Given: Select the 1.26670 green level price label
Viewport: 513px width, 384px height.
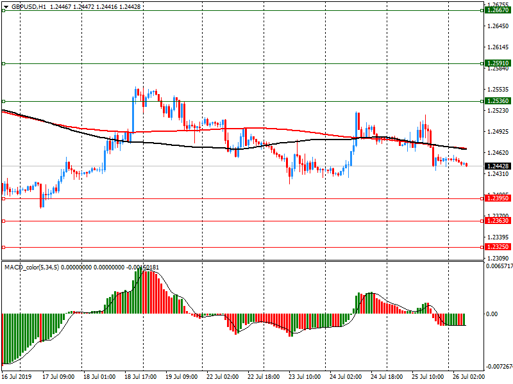Looking at the screenshot, I should click(498, 10).
